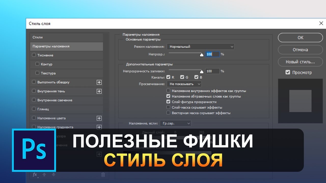This screenshot has height=183, width=326.
Task: Click the style preview thumbnail
Action: coord(300,101)
